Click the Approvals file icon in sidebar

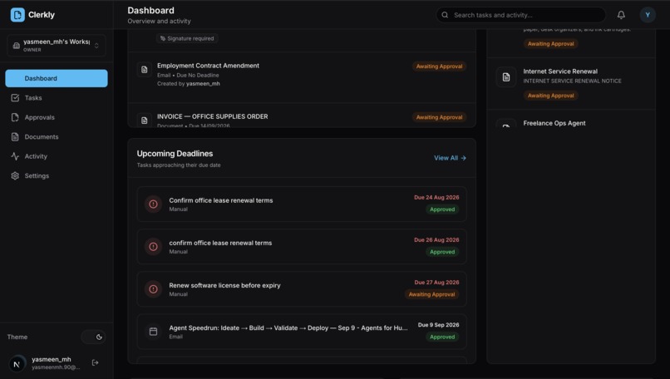point(15,117)
